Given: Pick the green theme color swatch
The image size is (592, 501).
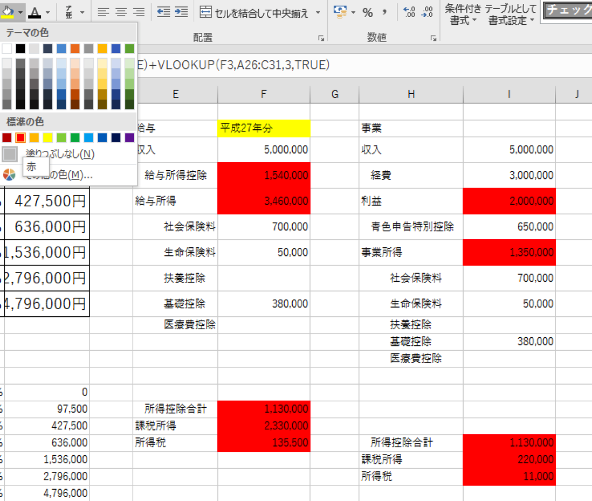Looking at the screenshot, I should [129, 48].
